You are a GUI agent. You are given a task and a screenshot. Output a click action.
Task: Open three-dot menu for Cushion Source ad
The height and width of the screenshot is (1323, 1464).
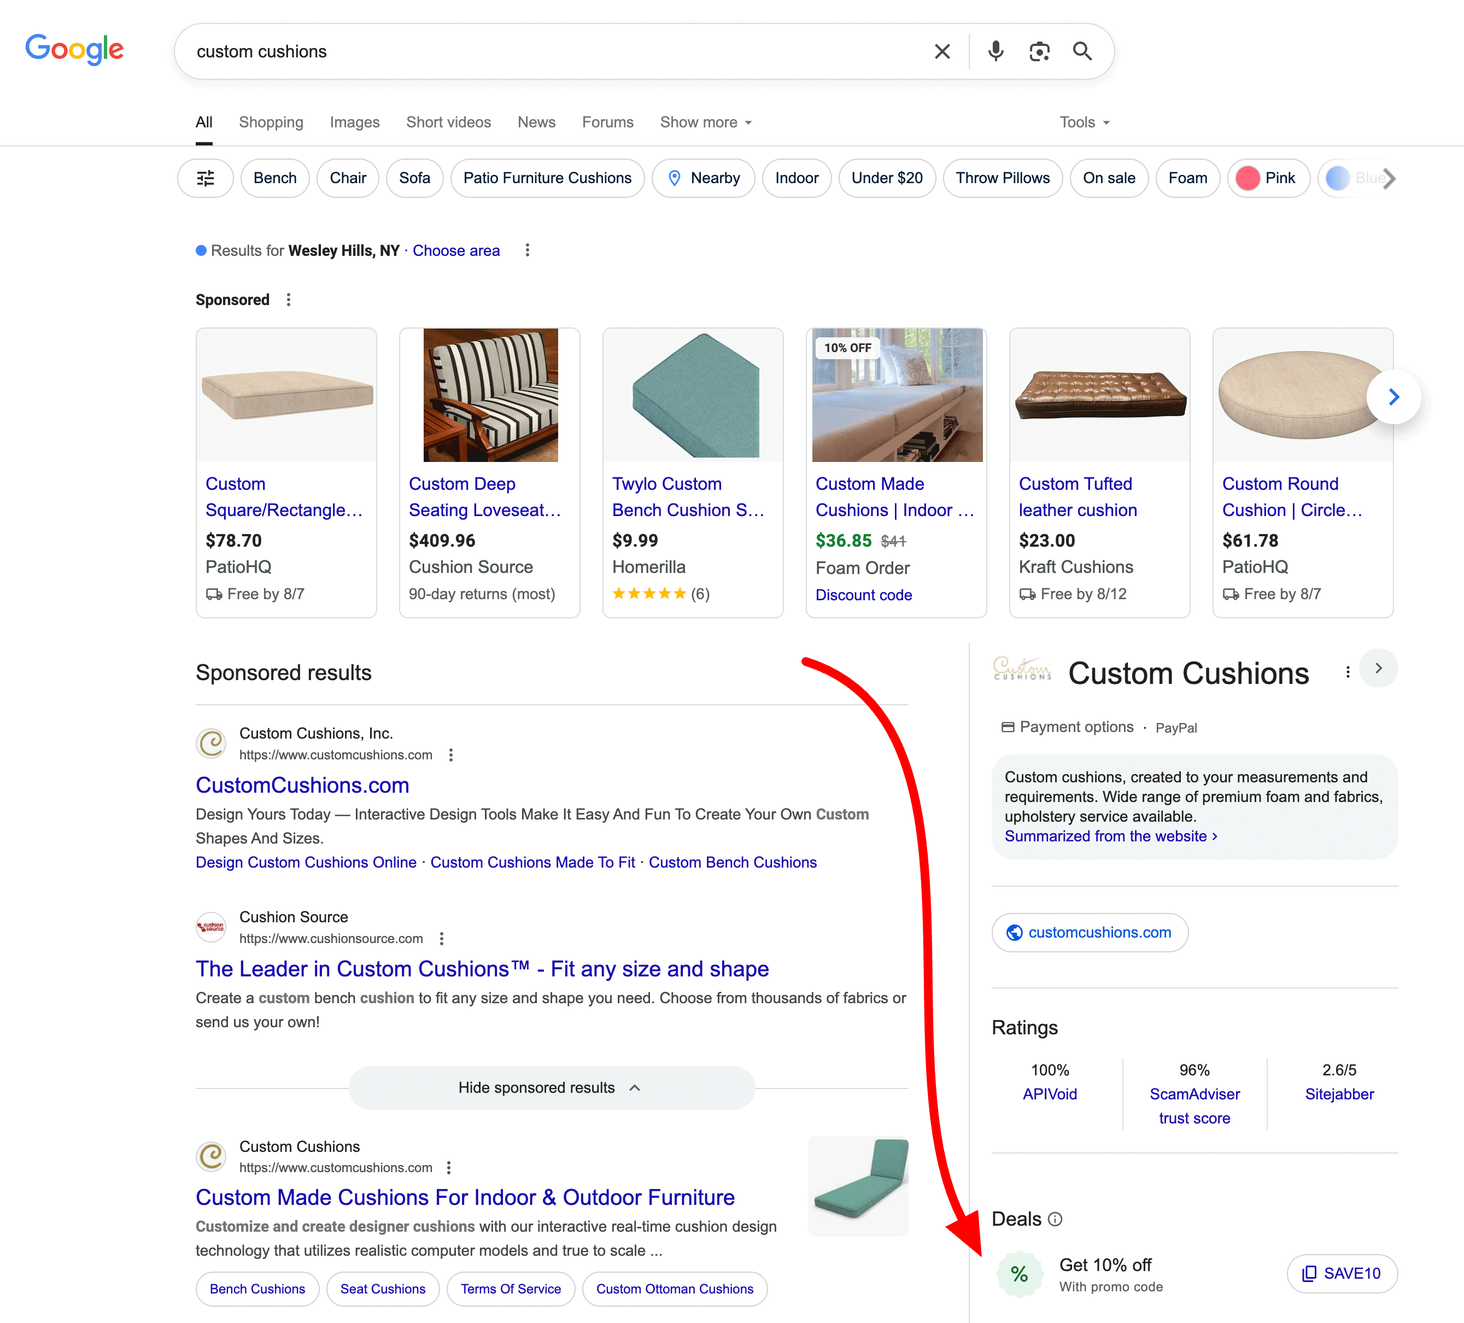point(442,939)
